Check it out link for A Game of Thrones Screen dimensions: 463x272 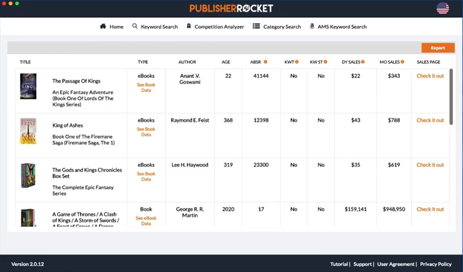coord(430,209)
